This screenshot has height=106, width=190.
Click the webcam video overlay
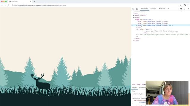(167, 92)
